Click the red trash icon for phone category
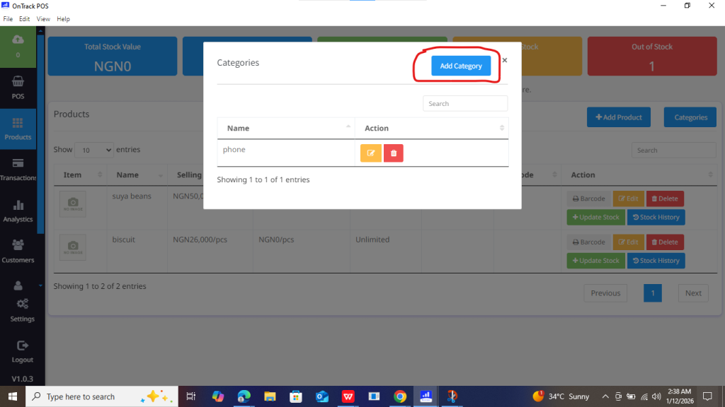Screen dimensions: 725x407 [x=394, y=153]
